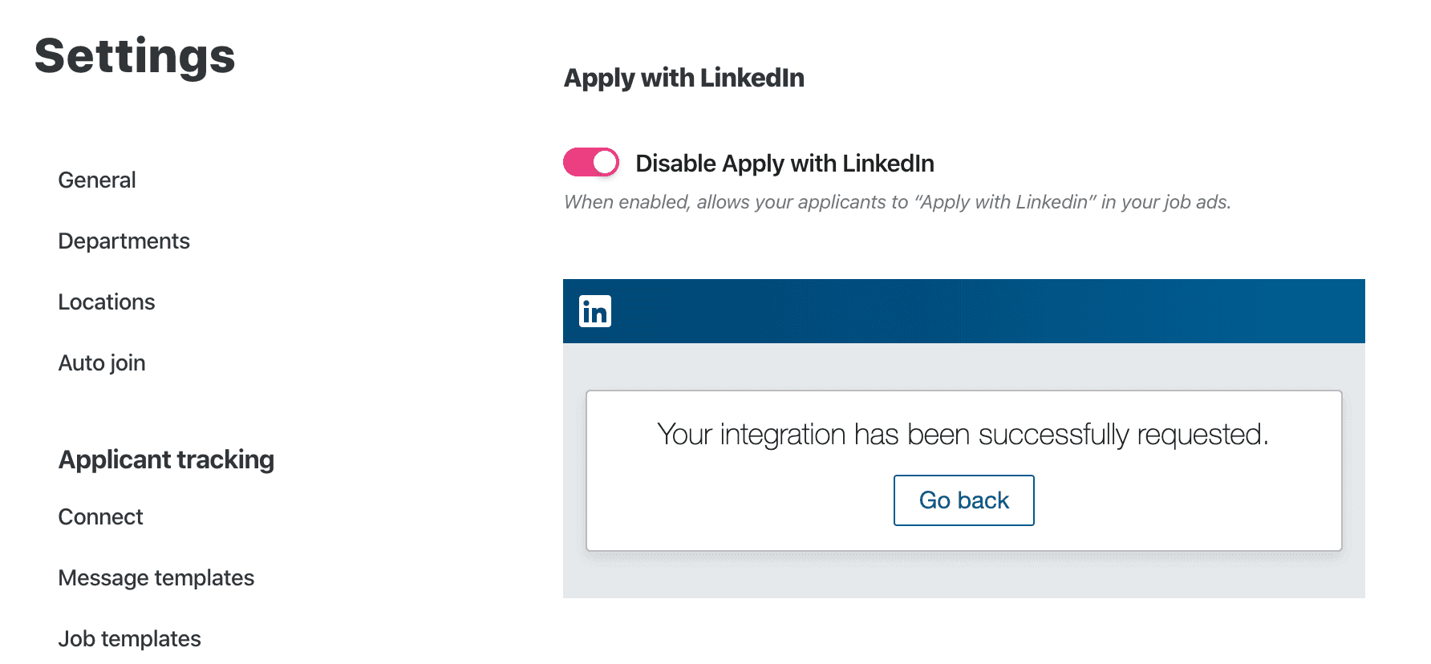Viewport: 1431px width, 664px height.
Task: Click the Apply with LinkedIn heading
Action: (683, 78)
